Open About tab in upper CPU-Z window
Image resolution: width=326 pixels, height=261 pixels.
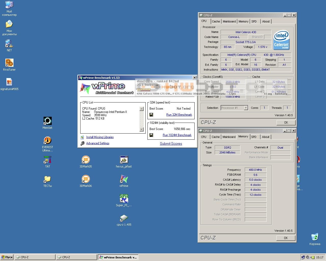266,21
